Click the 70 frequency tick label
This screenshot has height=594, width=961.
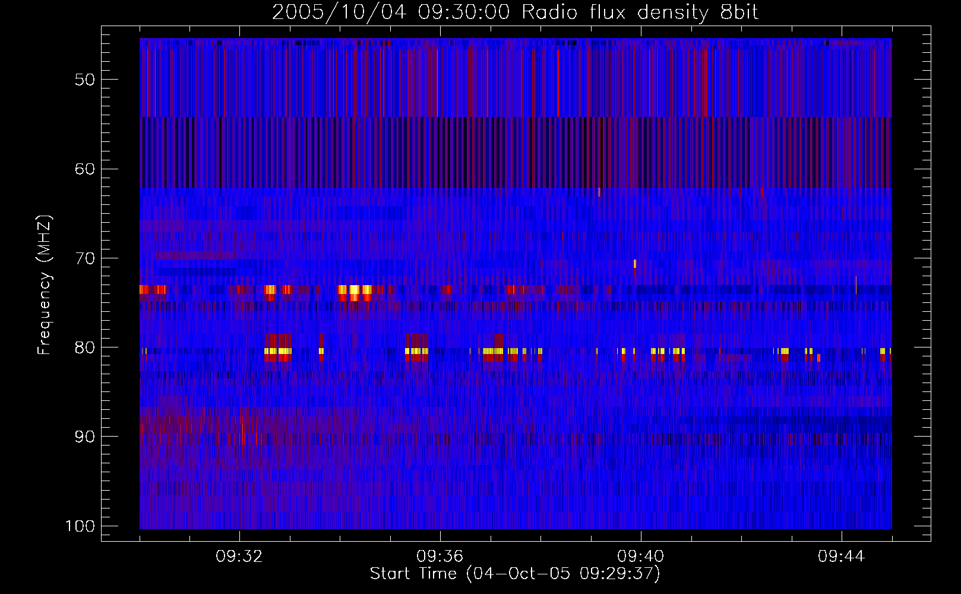click(x=85, y=258)
